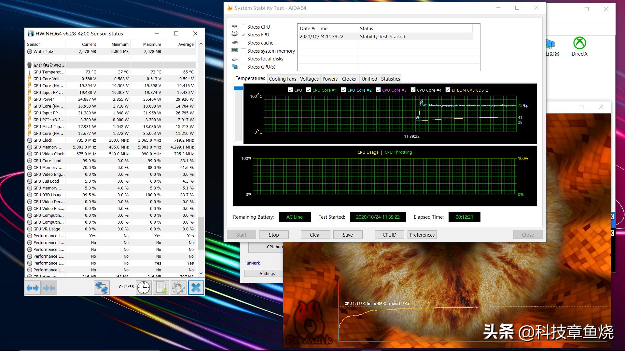Screen dimensions: 625x351
Task: Toggle CPU Core #3 graph checkbox
Action: (378, 90)
